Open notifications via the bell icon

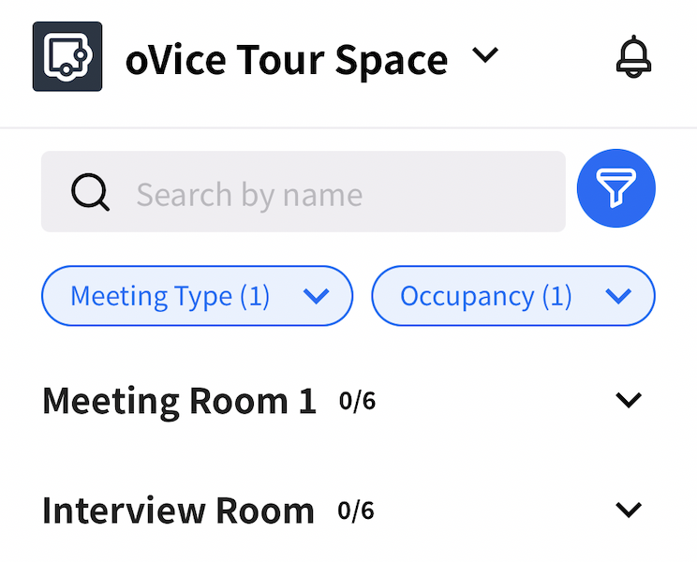coord(633,58)
